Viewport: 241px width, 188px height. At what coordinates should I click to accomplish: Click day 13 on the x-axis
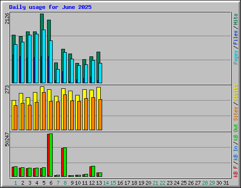point(99,183)
